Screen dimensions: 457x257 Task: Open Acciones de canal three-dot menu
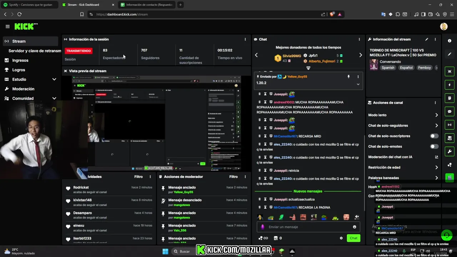(x=435, y=102)
